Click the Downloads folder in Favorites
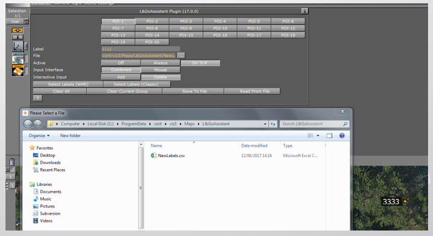Screen dimensions: 433x236 tap(50, 163)
